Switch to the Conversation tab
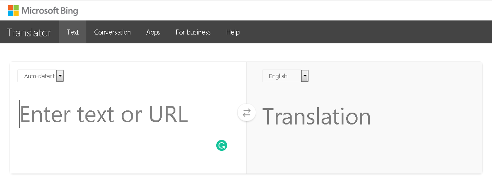Viewport: 492px width, 184px height. pyautogui.click(x=112, y=32)
